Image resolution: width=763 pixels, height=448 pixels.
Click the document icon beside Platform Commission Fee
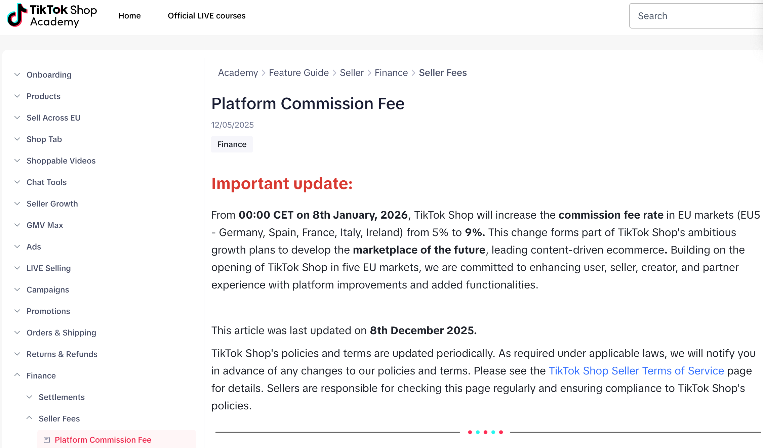pyautogui.click(x=46, y=439)
